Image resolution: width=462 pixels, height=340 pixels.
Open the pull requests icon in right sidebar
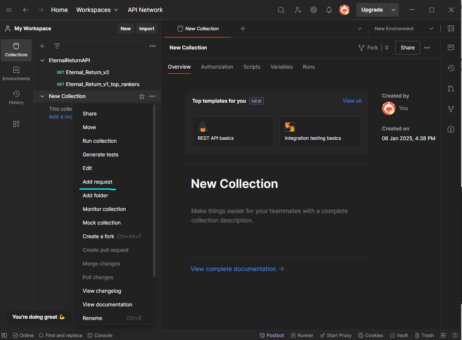click(451, 89)
